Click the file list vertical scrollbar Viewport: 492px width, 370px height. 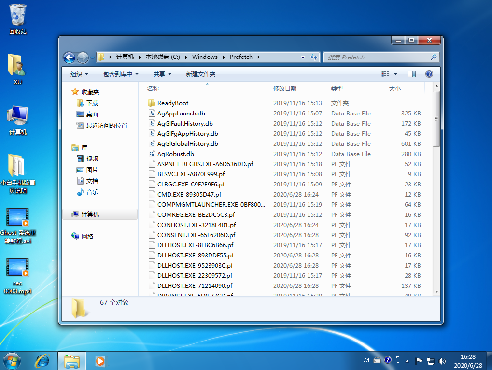pos(436,193)
